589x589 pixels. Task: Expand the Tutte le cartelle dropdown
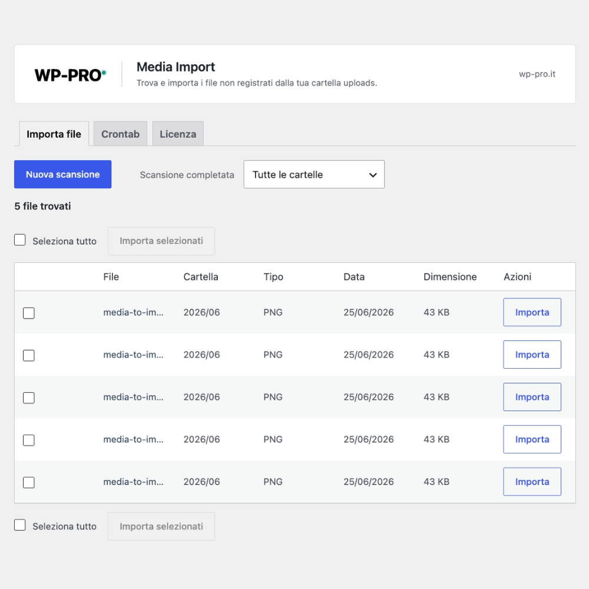coord(314,174)
